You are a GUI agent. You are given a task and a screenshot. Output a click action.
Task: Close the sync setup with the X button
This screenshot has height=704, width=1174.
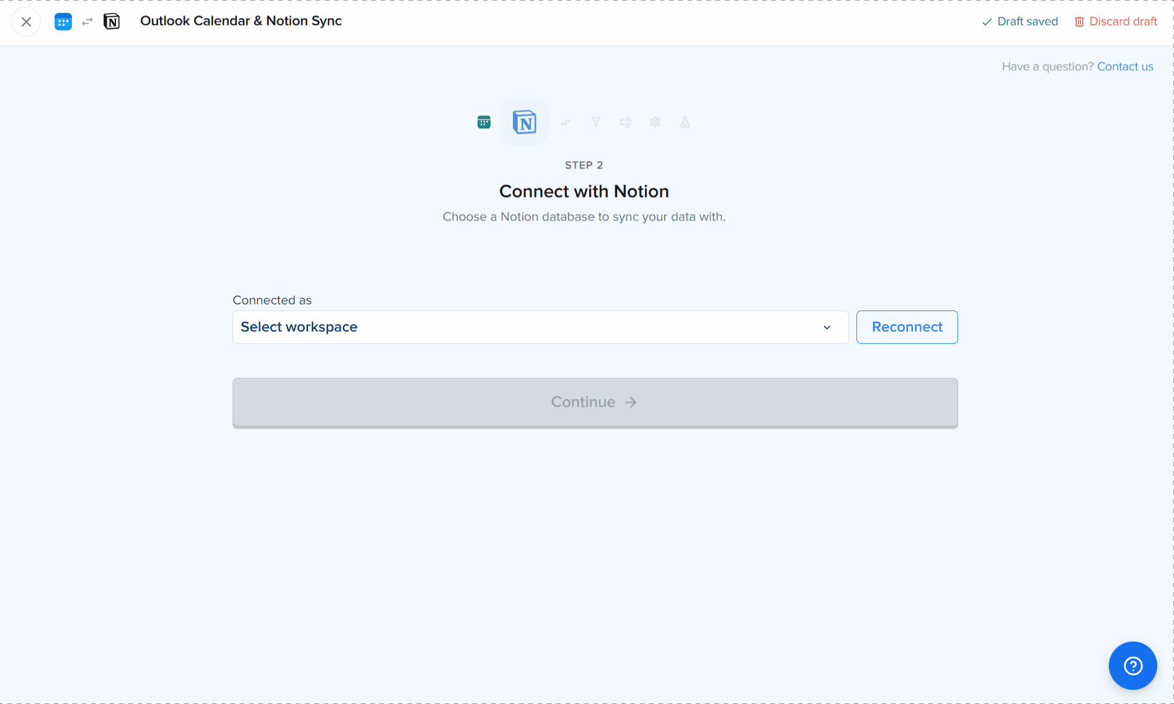26,22
